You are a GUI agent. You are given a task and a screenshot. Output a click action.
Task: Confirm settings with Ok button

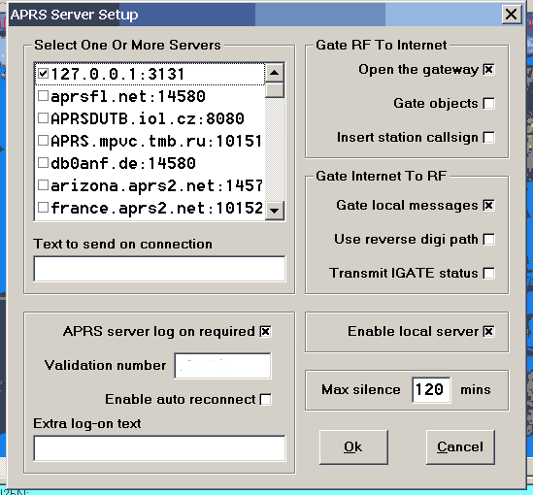click(x=353, y=447)
